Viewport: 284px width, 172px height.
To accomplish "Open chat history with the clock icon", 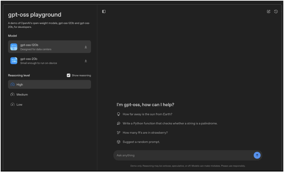I will [x=276, y=11].
